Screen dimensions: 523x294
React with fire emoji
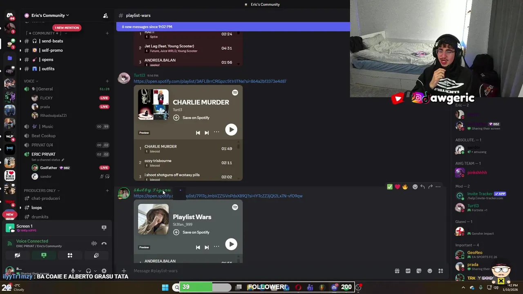point(405,187)
